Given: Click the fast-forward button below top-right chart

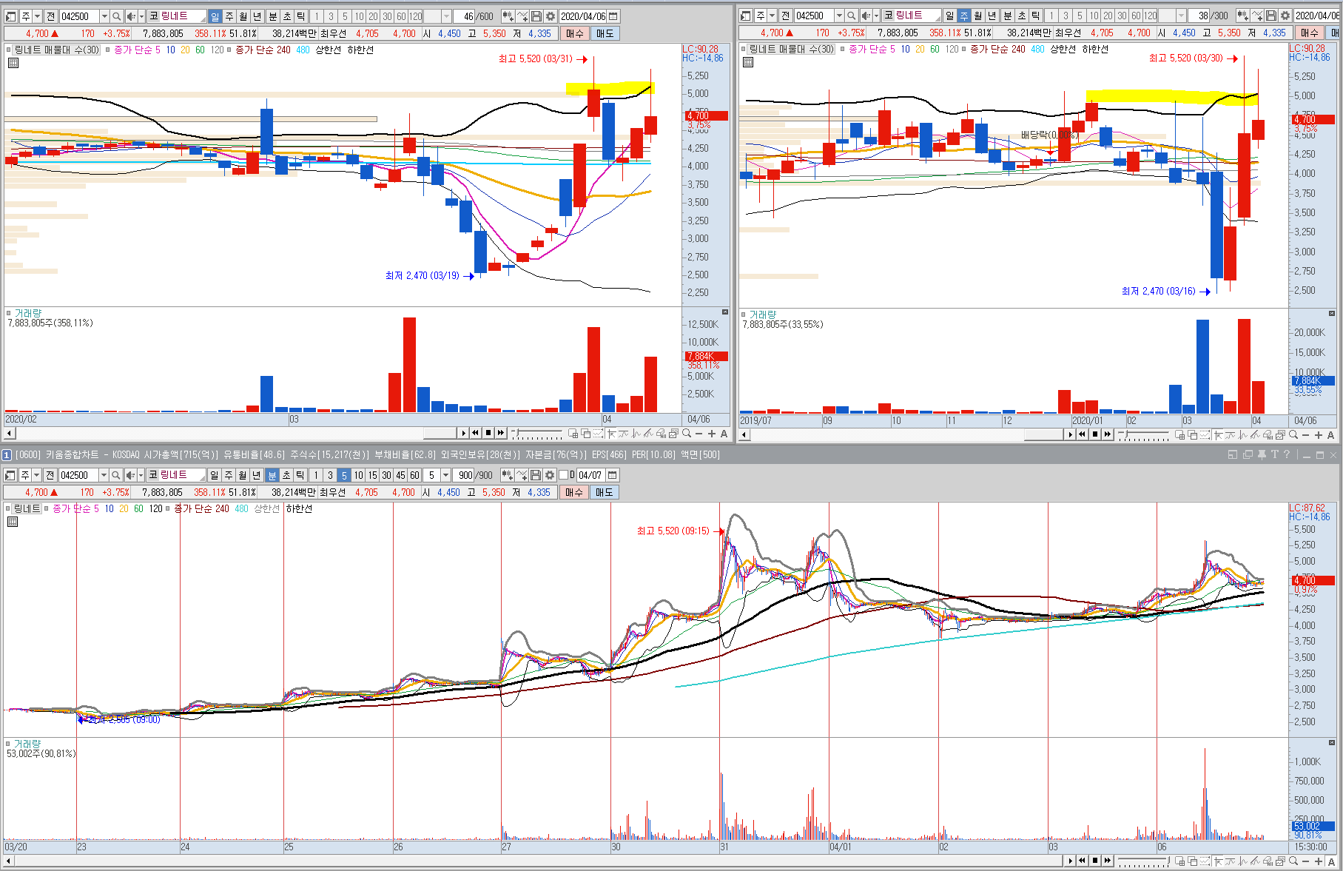Looking at the screenshot, I should pos(1108,434).
